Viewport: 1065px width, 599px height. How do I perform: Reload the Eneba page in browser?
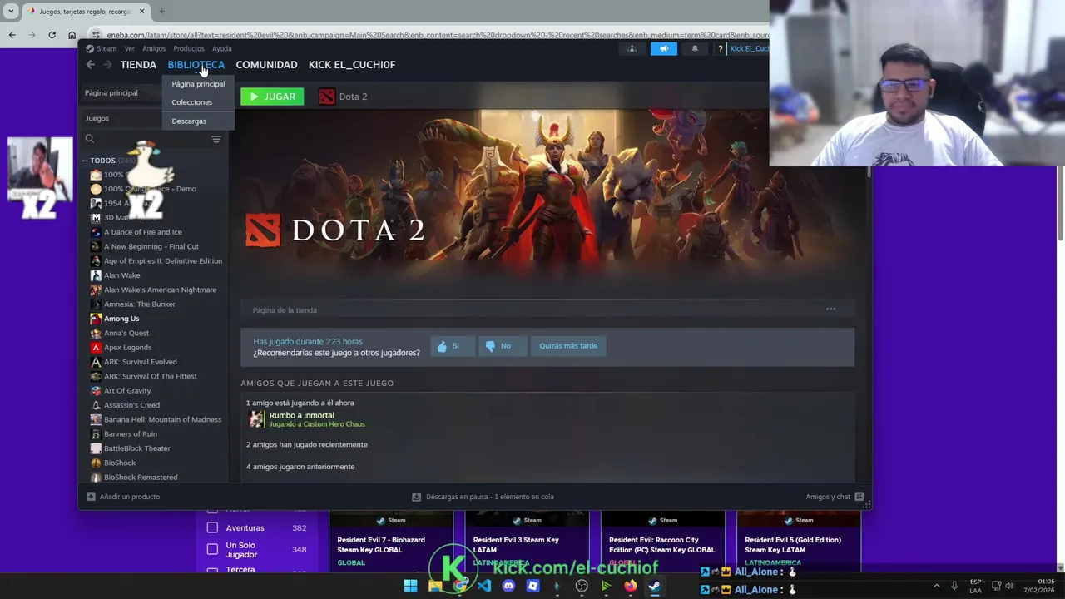point(52,35)
